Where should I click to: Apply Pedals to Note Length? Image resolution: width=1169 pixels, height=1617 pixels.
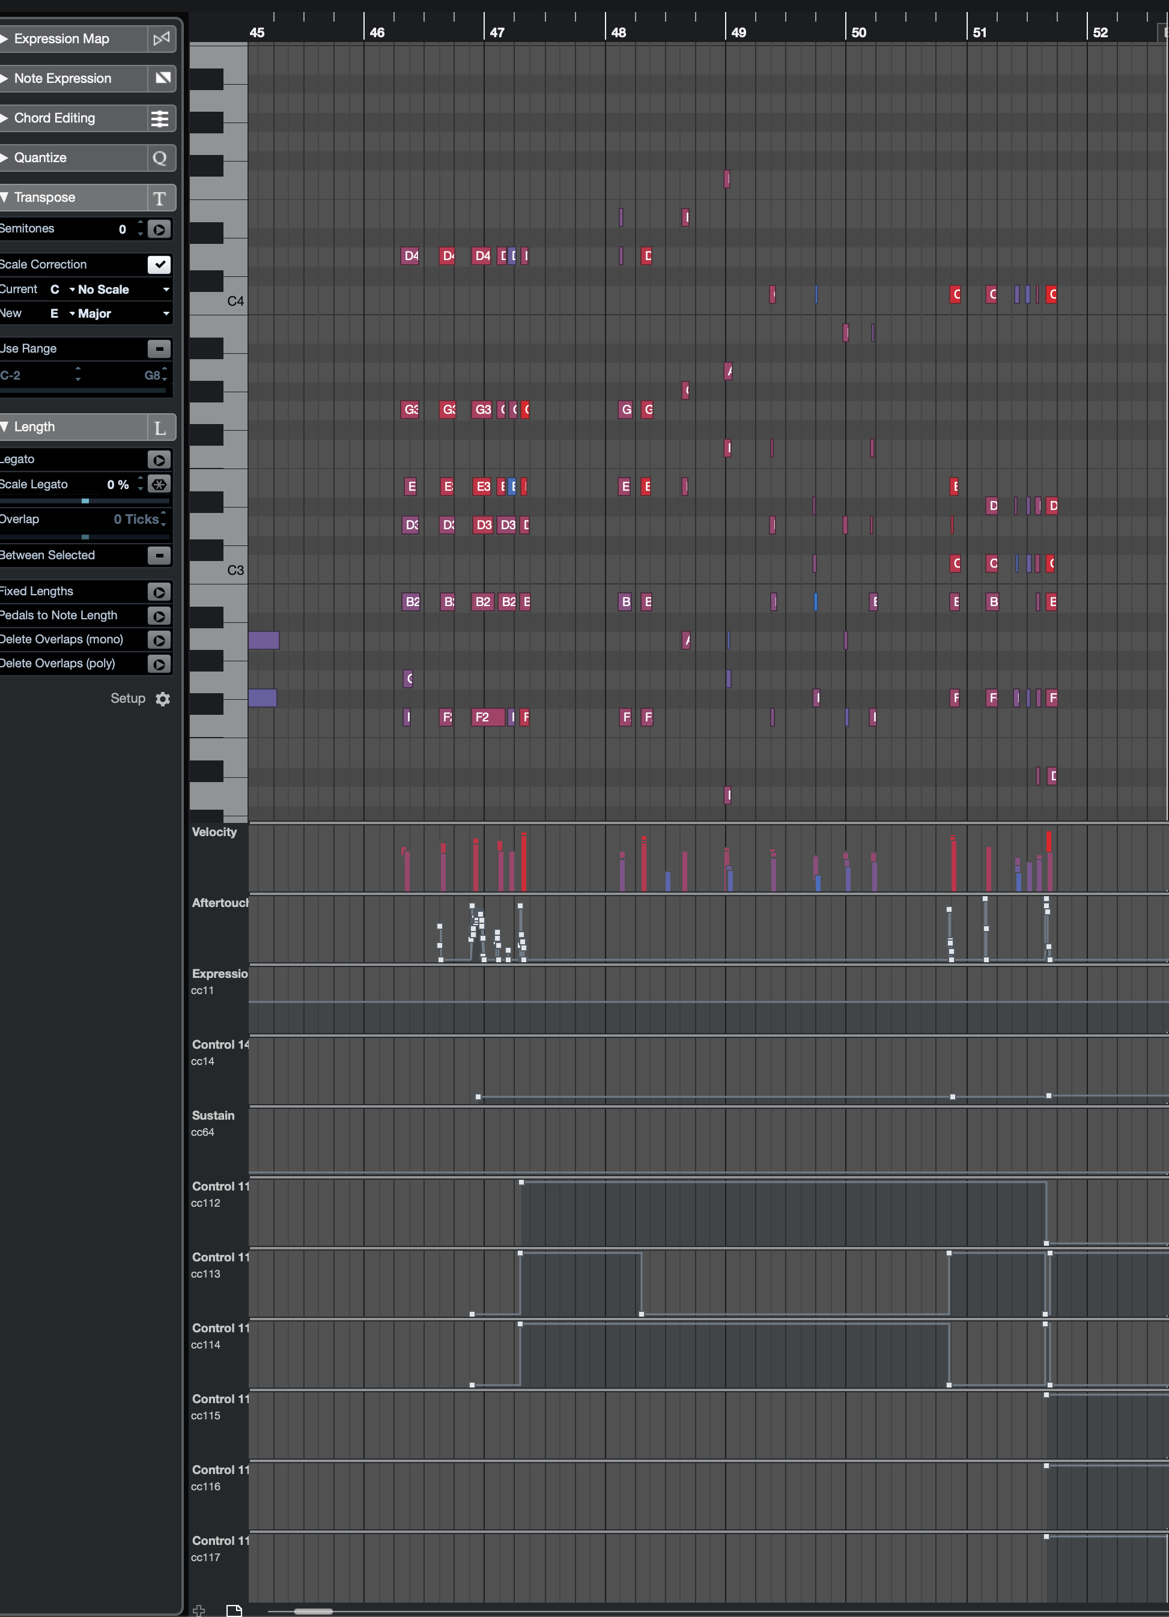pyautogui.click(x=159, y=616)
